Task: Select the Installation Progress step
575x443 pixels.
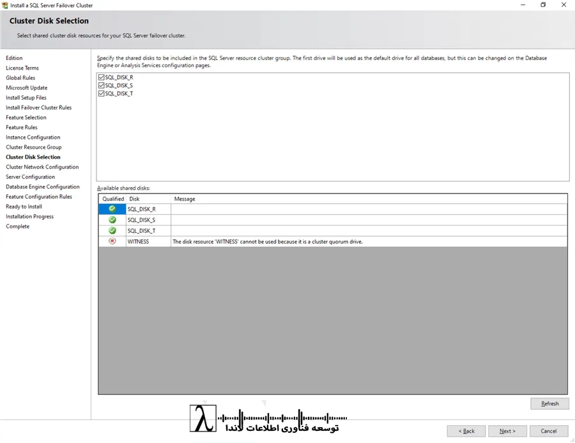Action: click(29, 217)
